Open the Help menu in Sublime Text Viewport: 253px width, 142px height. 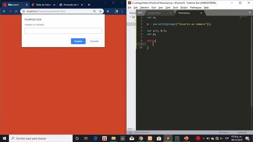(206, 7)
